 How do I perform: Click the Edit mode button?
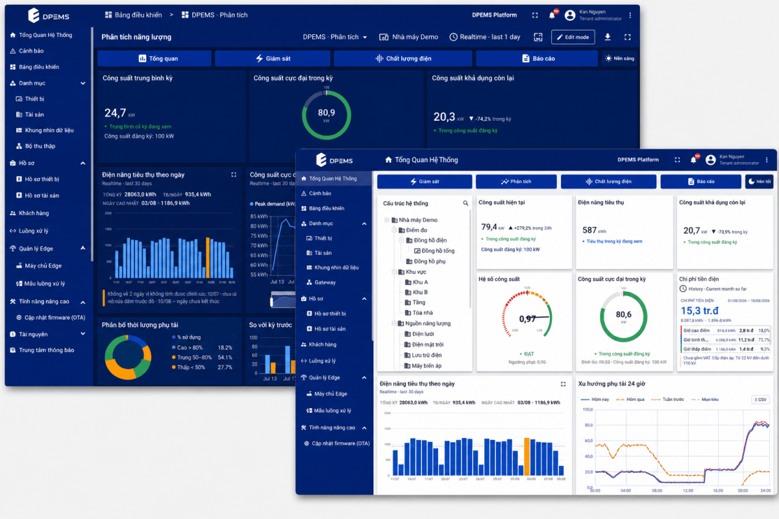coord(573,37)
